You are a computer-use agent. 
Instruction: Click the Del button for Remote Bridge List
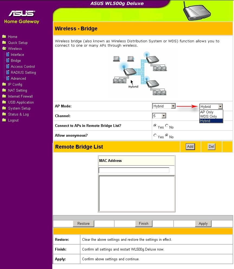tap(212, 146)
